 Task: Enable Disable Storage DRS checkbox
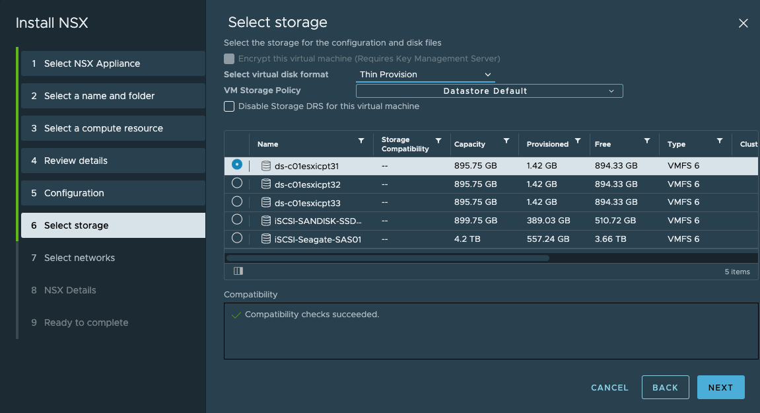(229, 106)
